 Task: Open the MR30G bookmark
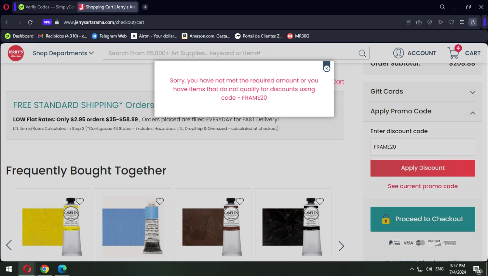(298, 36)
